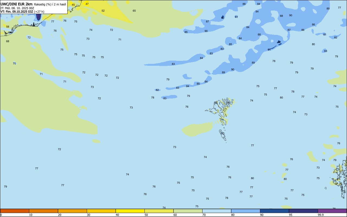Viewport: 347px width, 217px height.
Task: Select the map value 65
Action: [134, 11]
